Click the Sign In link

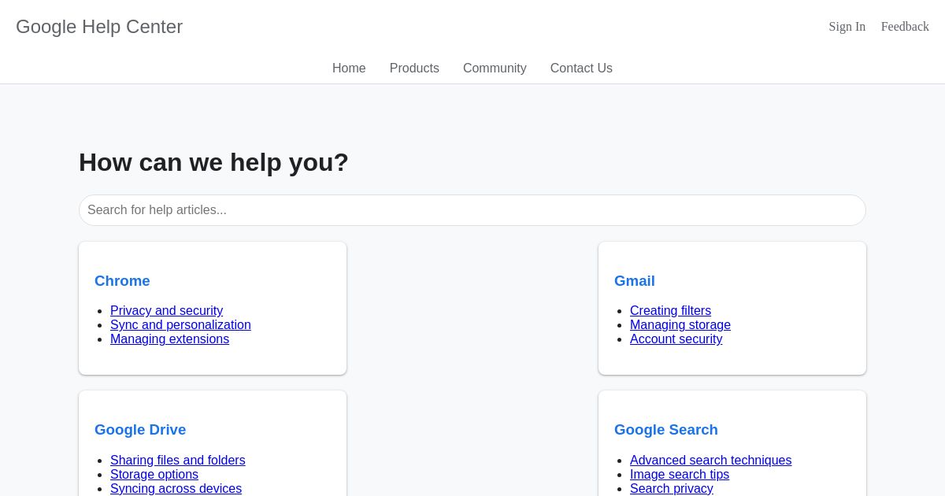tap(847, 27)
